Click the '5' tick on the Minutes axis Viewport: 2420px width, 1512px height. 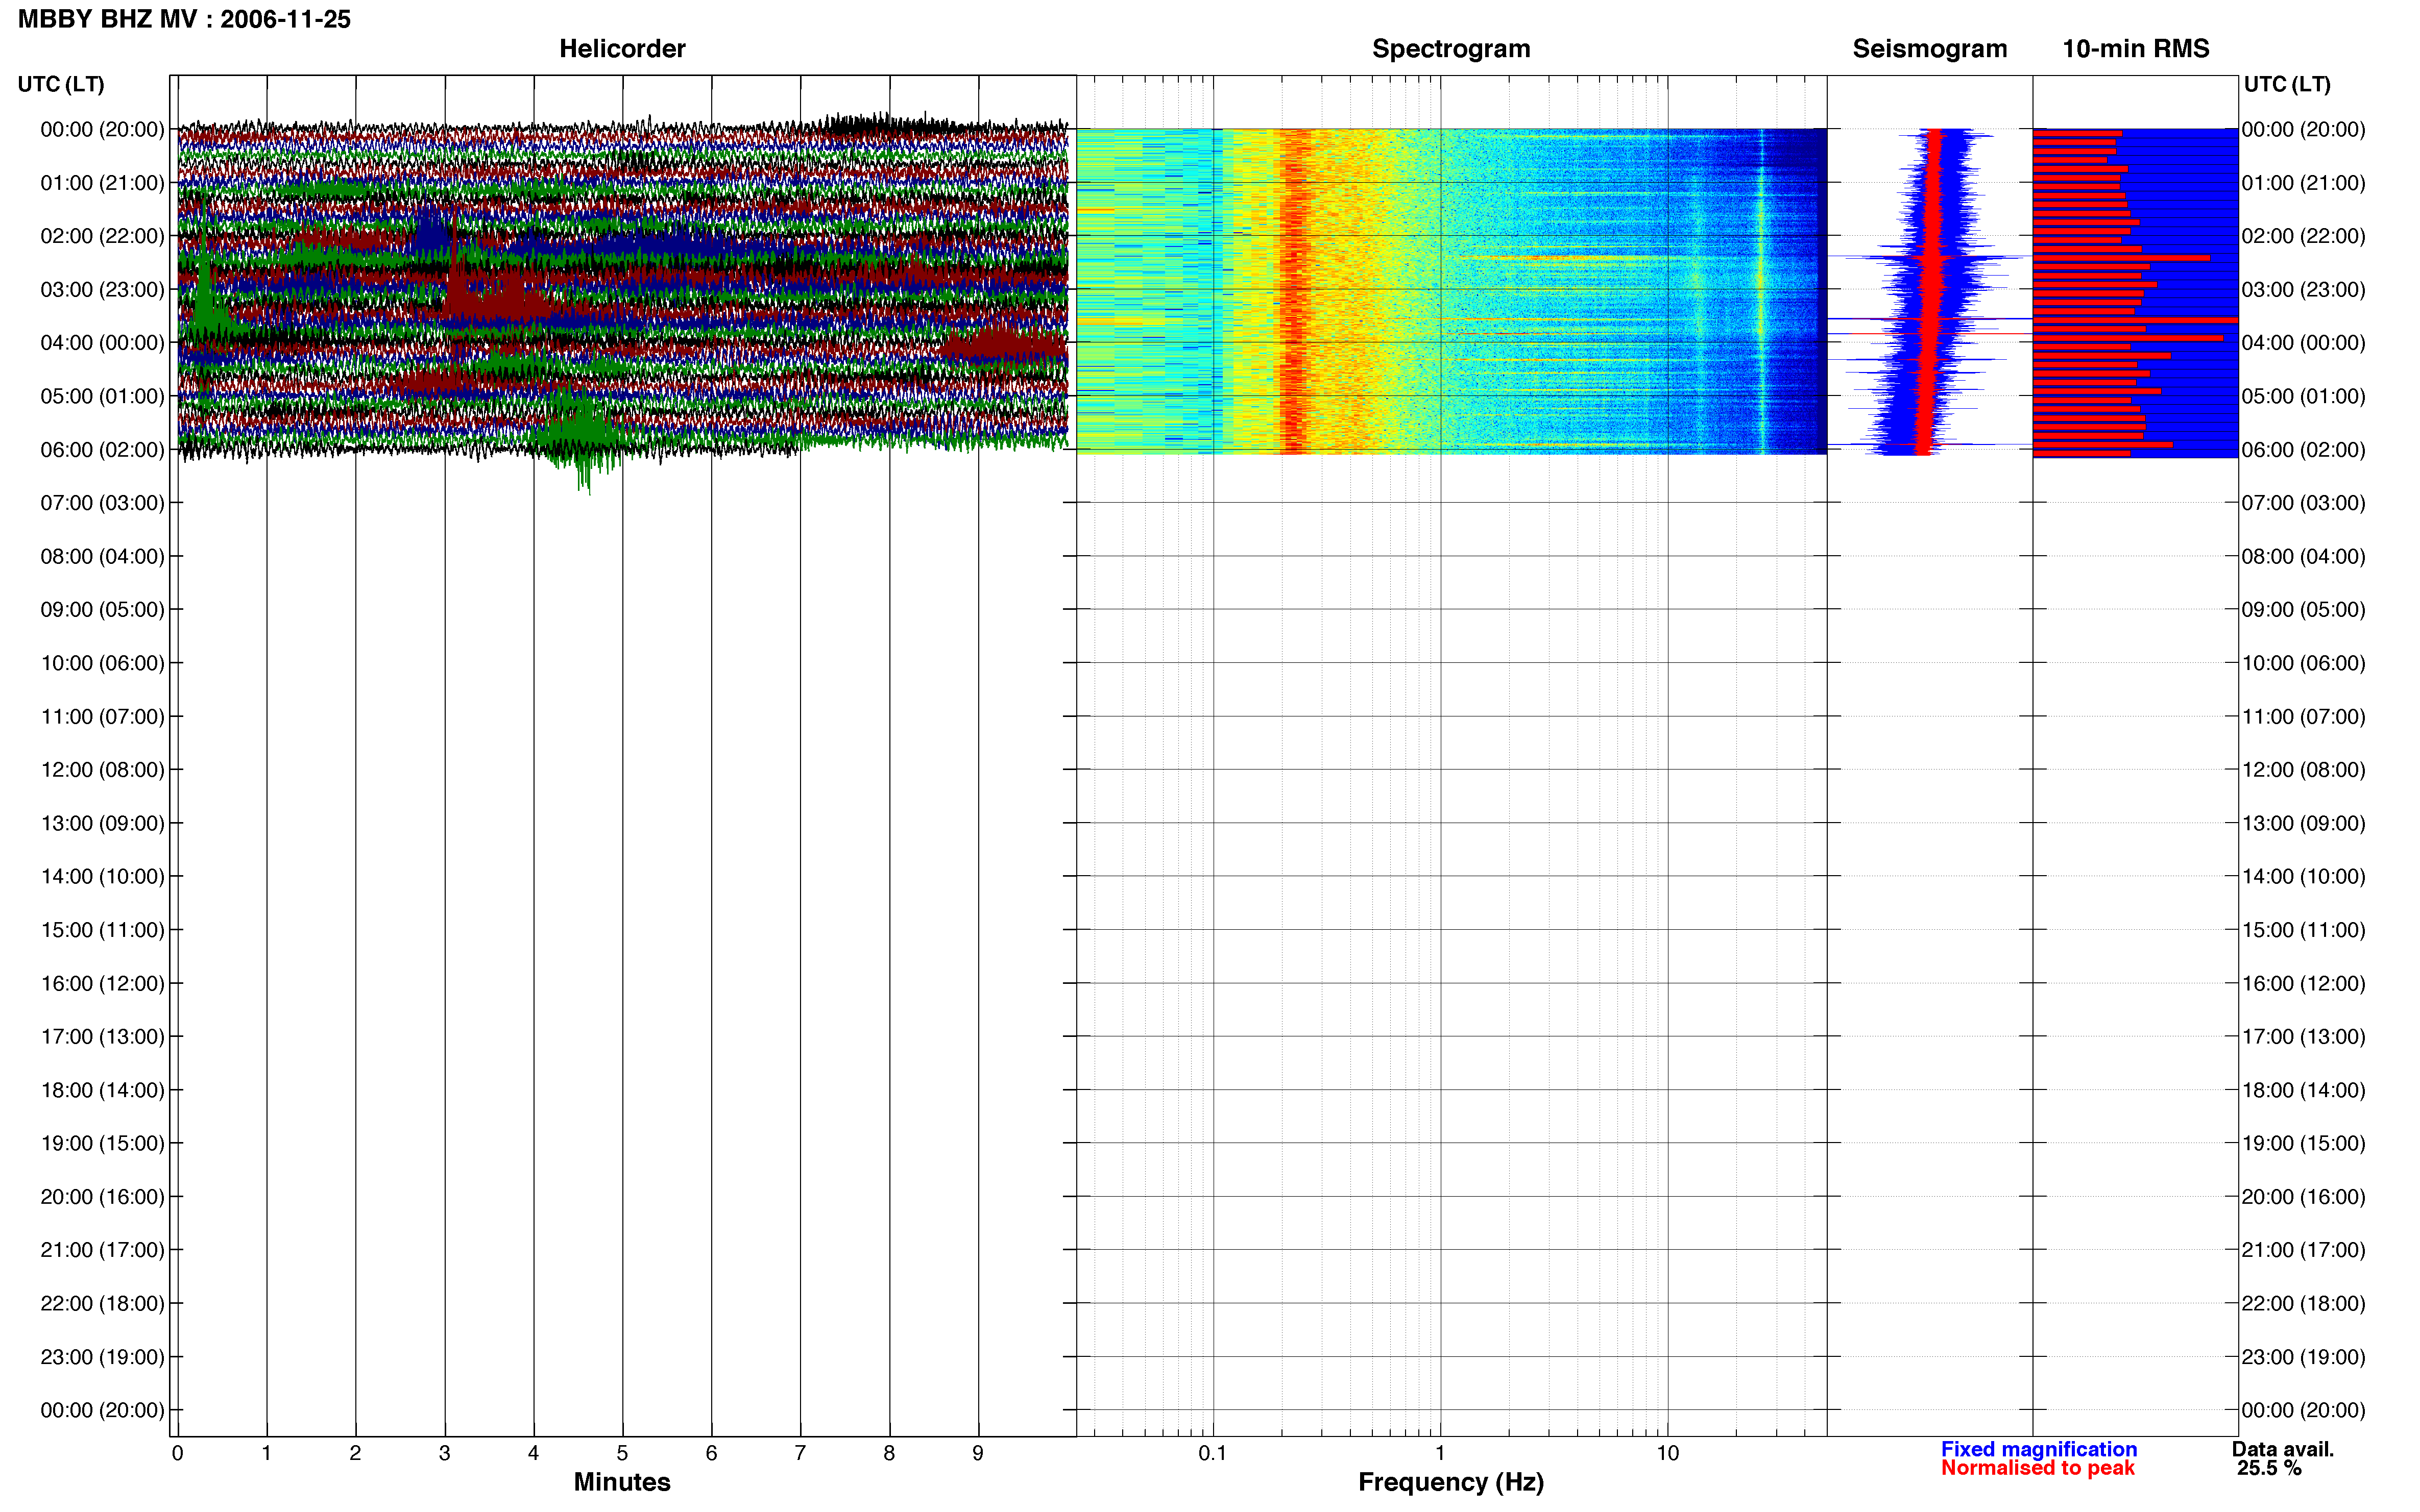coord(622,1453)
